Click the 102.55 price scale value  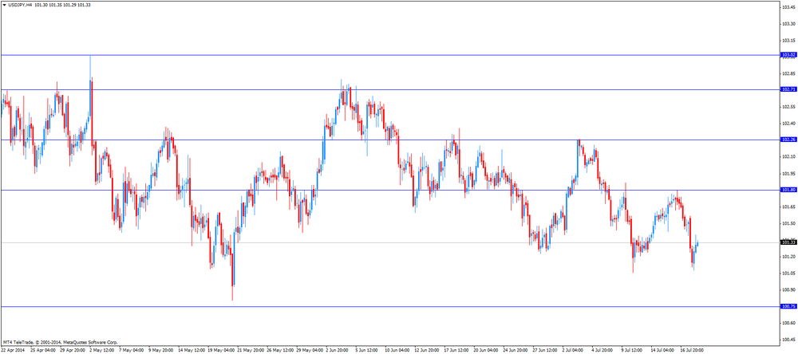click(x=788, y=107)
